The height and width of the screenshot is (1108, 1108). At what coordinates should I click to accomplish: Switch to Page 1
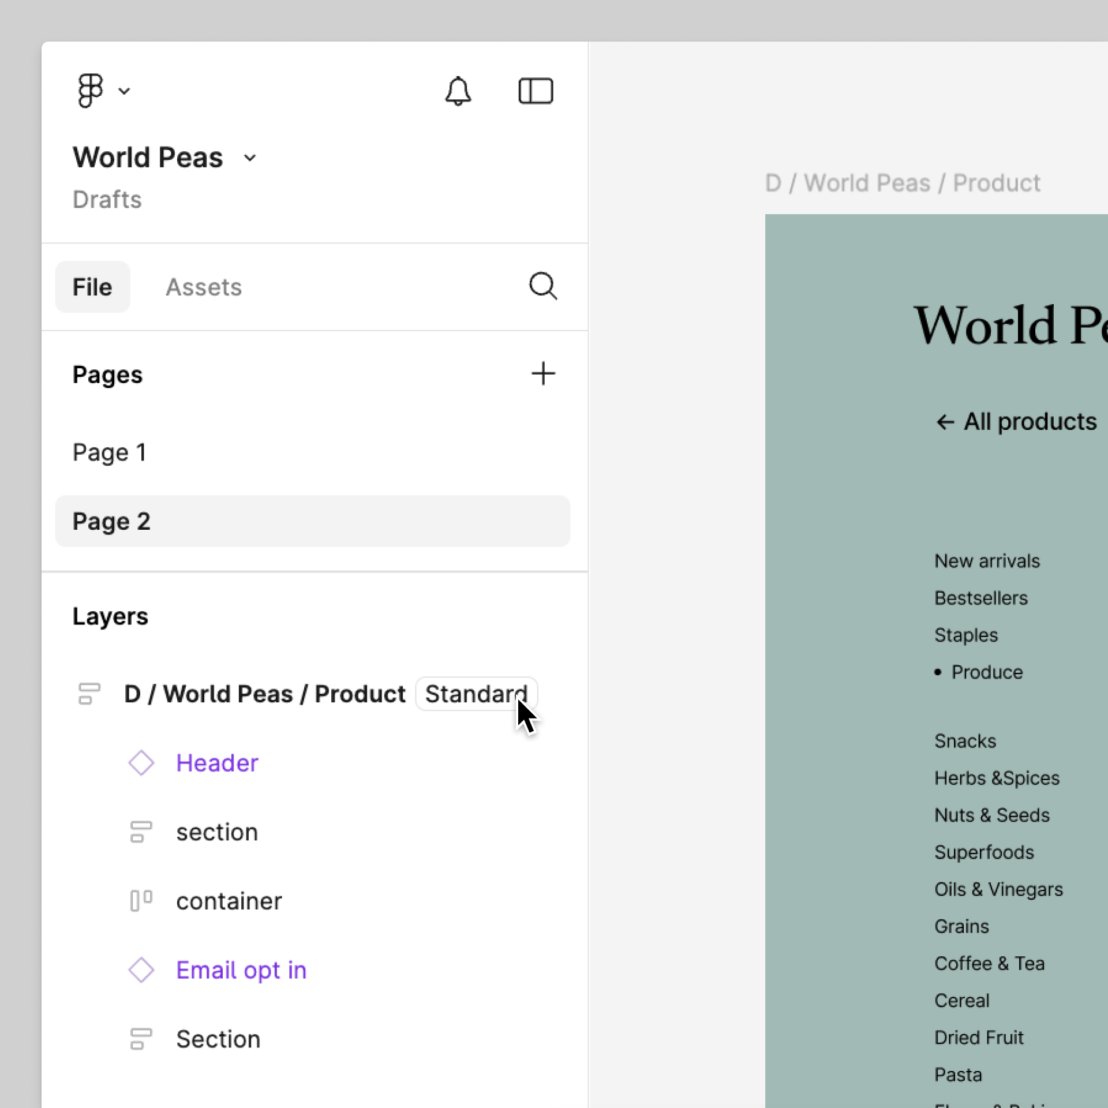pos(109,452)
